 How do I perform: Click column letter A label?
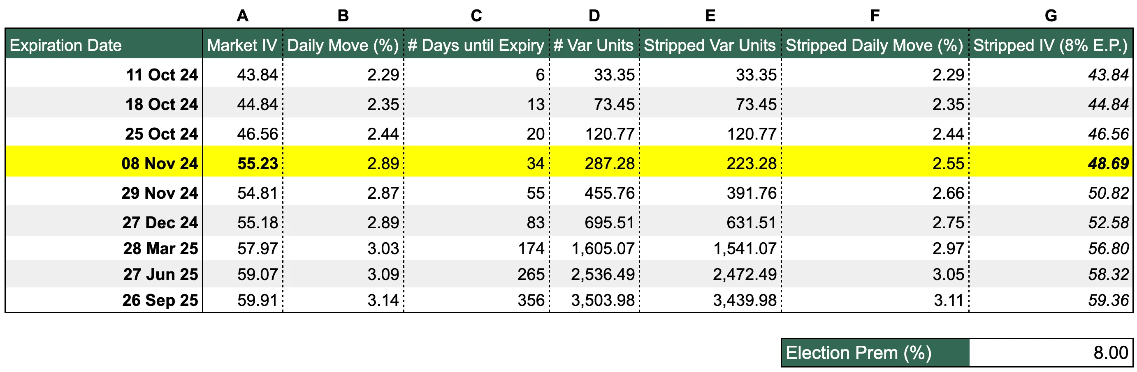242,16
